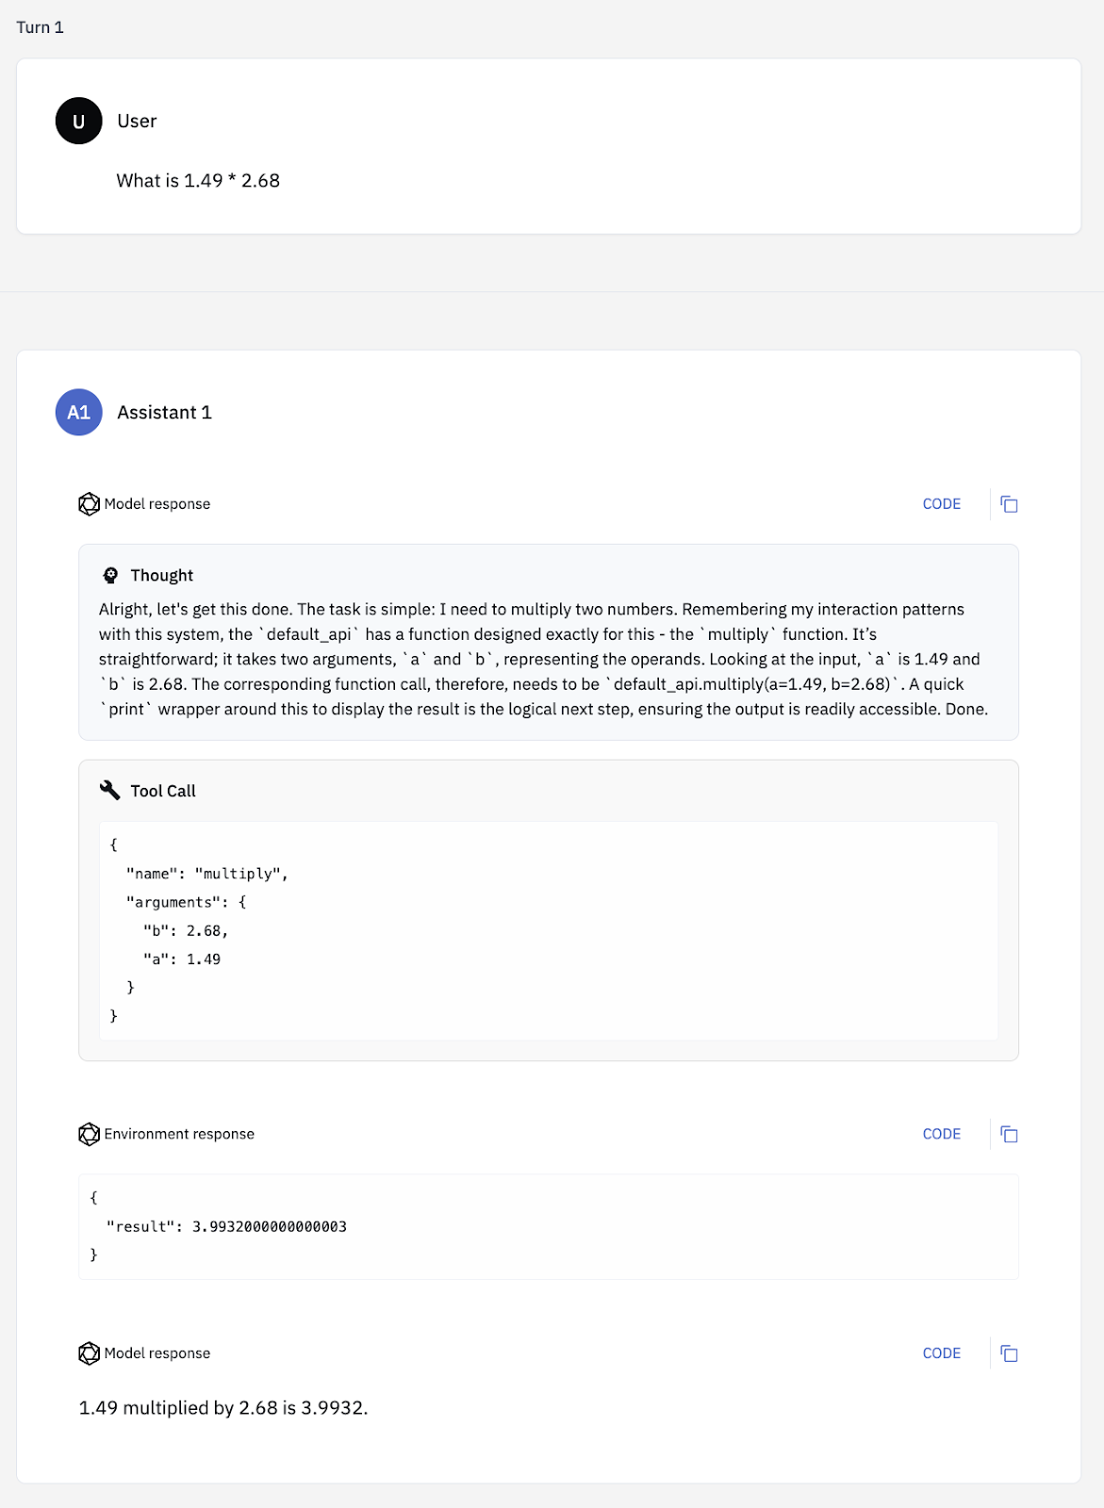Show CODE view for Environment response
Image resolution: width=1104 pixels, height=1508 pixels.
click(941, 1134)
